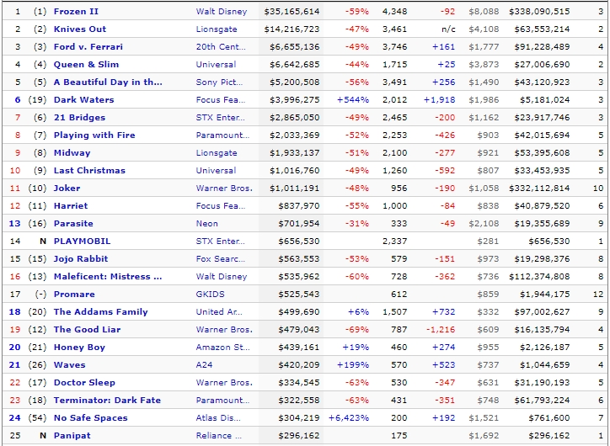Open The Good Liar link

[x=87, y=329]
